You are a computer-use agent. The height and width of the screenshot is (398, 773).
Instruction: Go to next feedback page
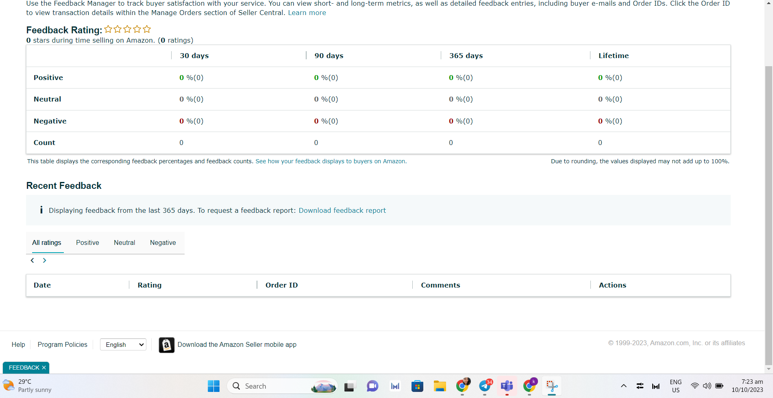point(45,260)
